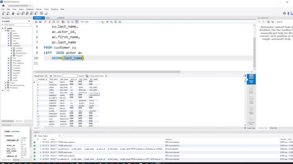The height and width of the screenshot is (164, 293).
Task: Expand the Views node in the schema tree
Action: [5, 83]
